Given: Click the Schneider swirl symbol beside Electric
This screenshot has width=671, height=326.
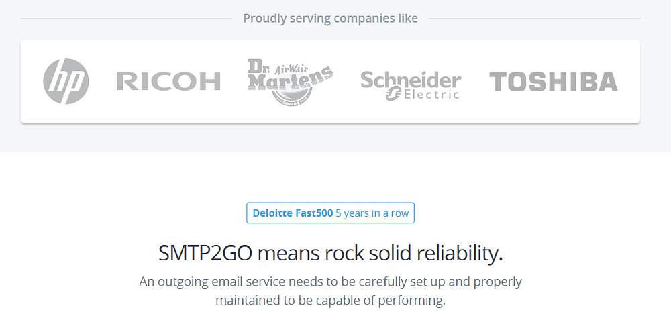Looking at the screenshot, I should [393, 94].
